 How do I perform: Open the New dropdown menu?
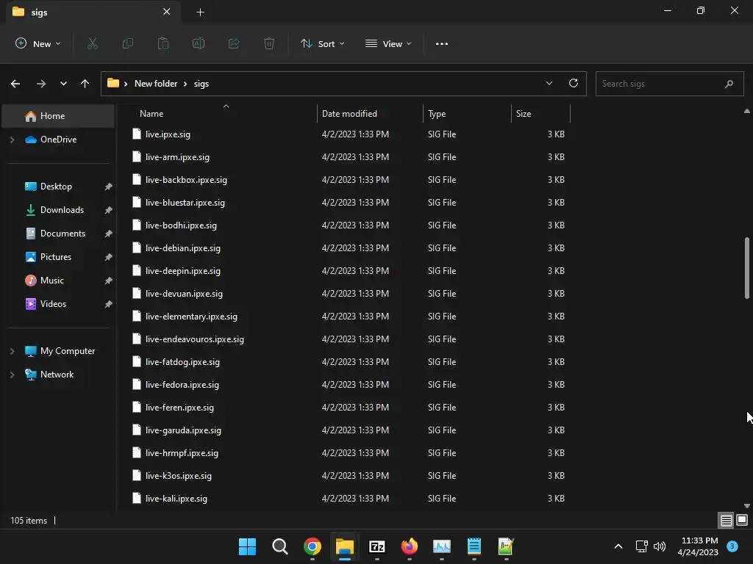pos(38,43)
